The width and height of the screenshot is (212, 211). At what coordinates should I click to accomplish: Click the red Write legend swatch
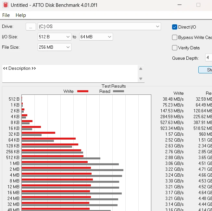coord(83,91)
